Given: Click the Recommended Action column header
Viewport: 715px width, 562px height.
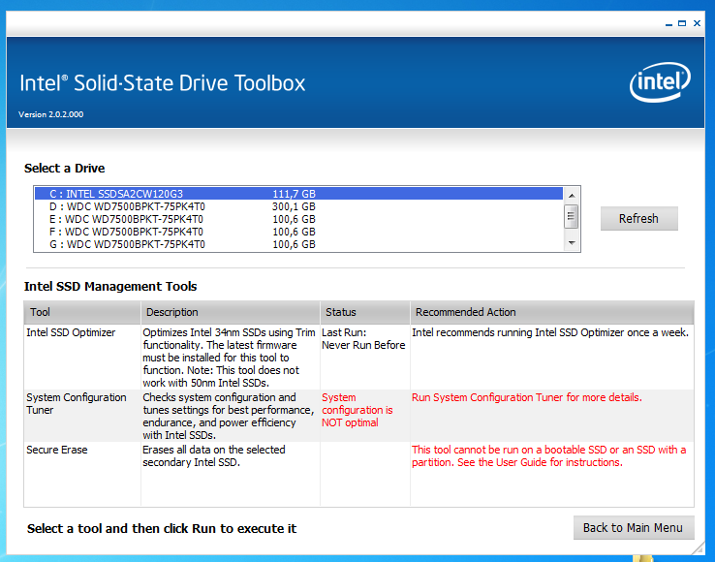Looking at the screenshot, I should coord(552,312).
